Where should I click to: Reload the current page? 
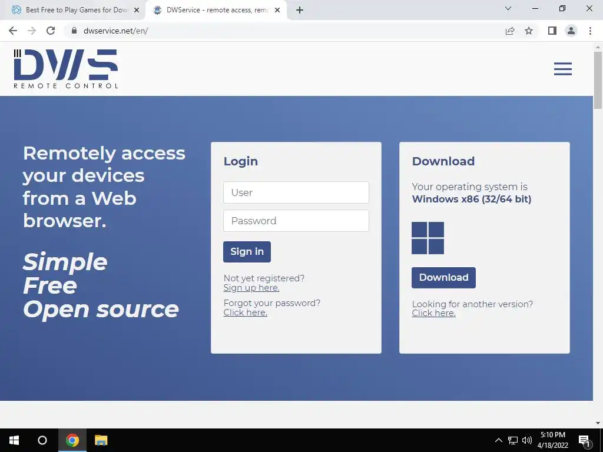click(51, 31)
